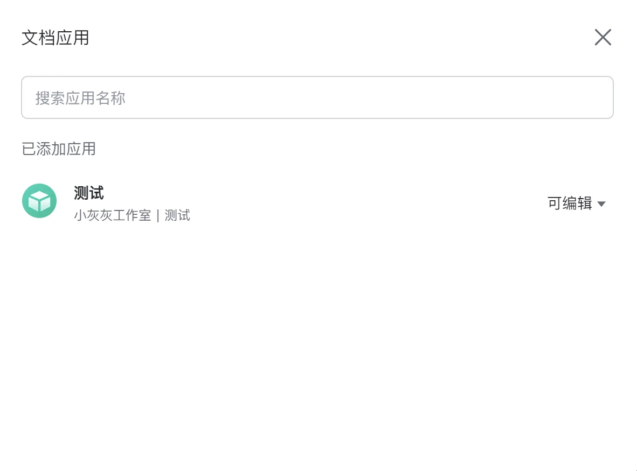The width and height of the screenshot is (637, 471).
Task: Select the bold 测试 app name
Action: [x=89, y=193]
